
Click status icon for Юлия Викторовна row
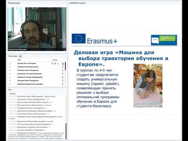point(63,67)
